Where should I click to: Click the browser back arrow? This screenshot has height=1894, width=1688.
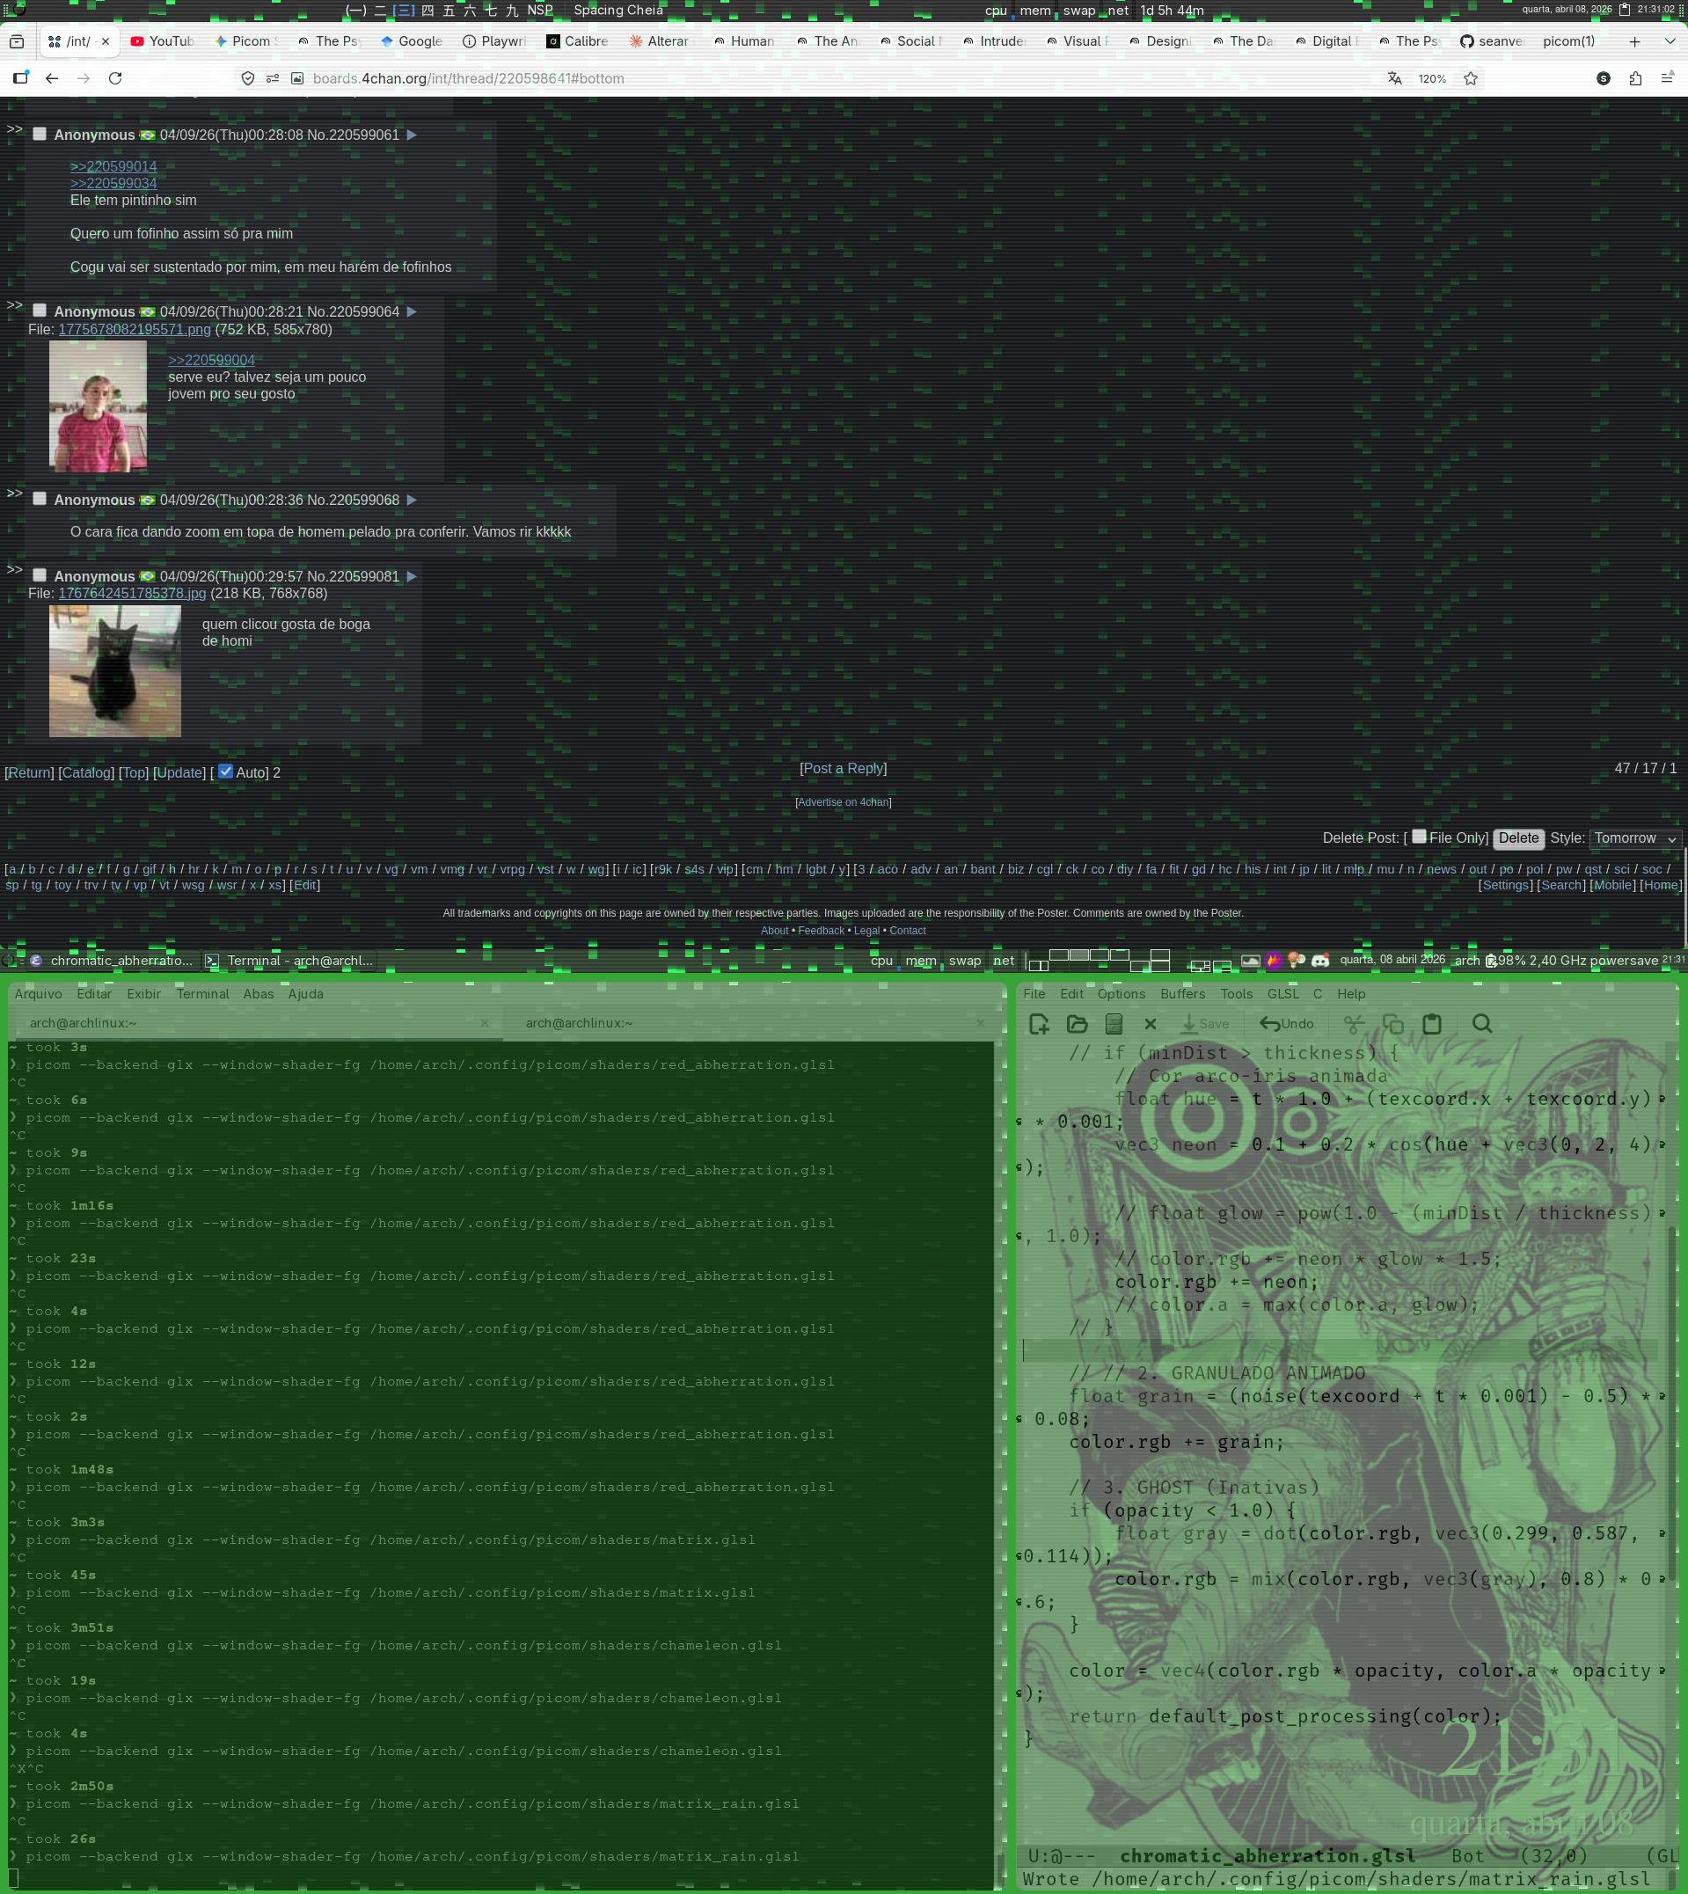click(x=52, y=79)
